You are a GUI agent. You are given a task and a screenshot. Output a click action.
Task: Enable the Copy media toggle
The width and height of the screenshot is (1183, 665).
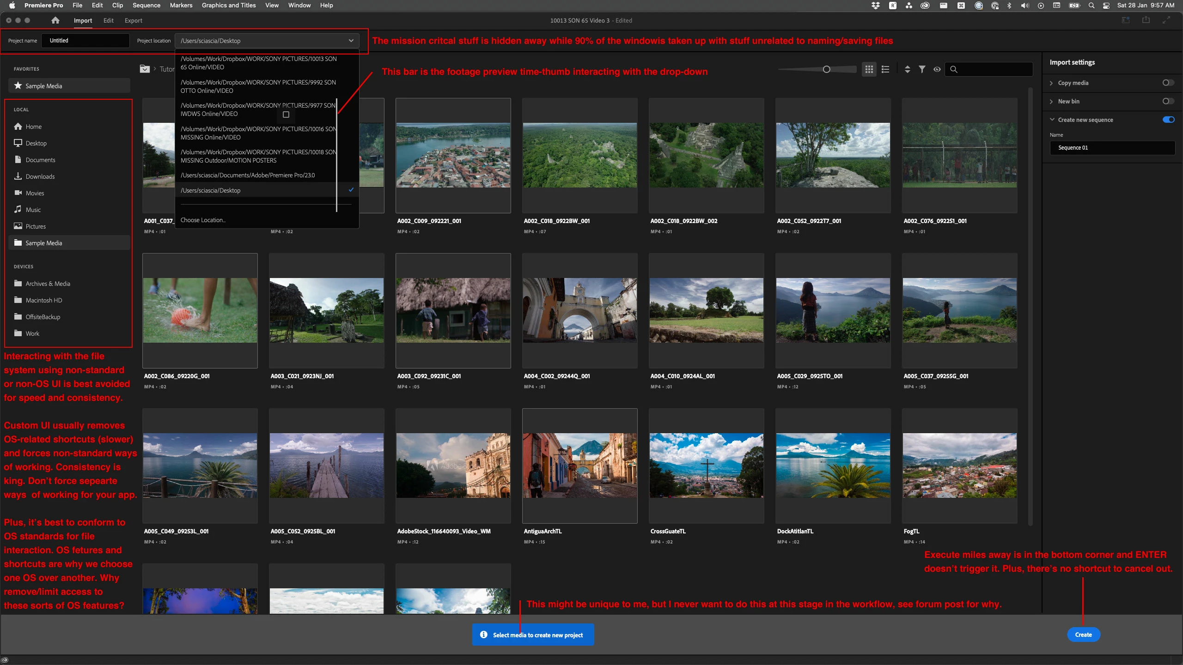(x=1168, y=83)
